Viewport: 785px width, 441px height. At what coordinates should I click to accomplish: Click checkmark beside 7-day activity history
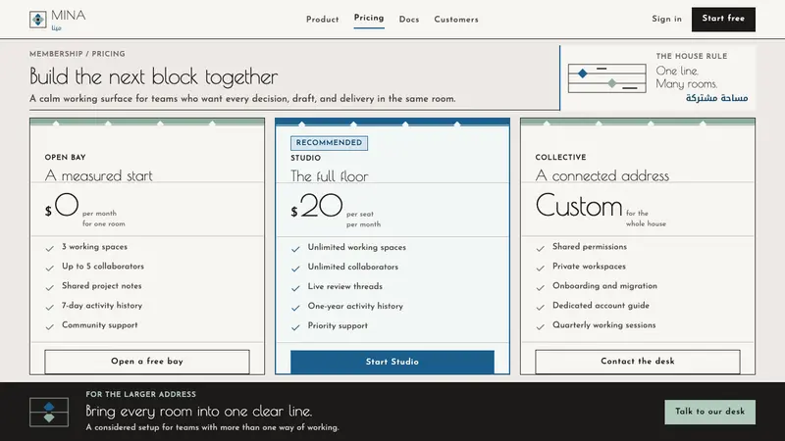(x=50, y=307)
